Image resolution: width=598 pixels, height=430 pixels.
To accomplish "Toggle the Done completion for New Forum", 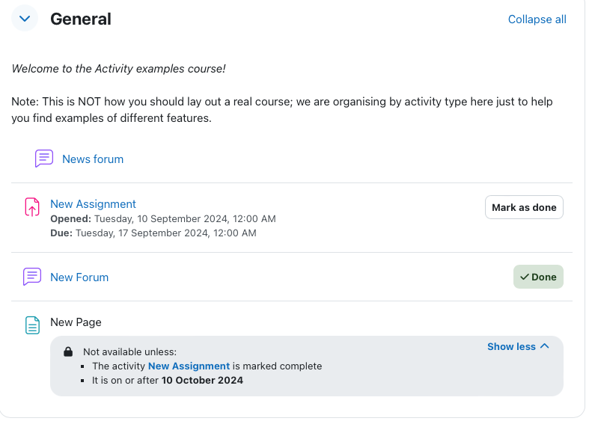I will coord(538,277).
